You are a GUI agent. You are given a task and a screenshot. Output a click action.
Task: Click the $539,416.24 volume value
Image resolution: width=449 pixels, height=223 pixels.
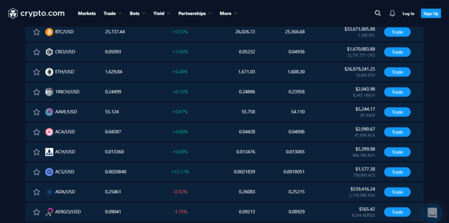click(363, 189)
